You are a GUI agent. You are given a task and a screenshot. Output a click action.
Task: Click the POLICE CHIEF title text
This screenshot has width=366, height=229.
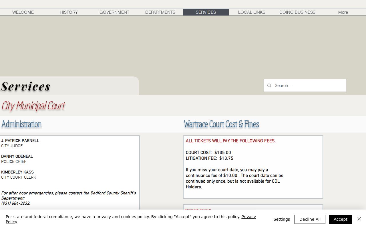point(14,162)
